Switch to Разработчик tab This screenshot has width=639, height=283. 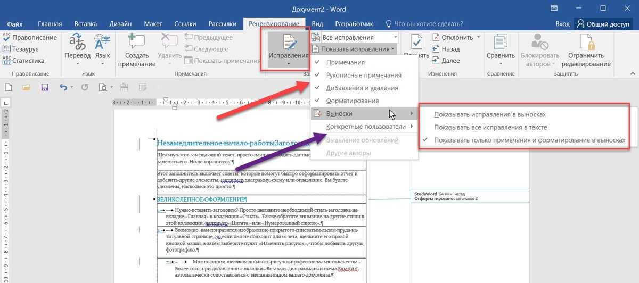click(x=354, y=24)
